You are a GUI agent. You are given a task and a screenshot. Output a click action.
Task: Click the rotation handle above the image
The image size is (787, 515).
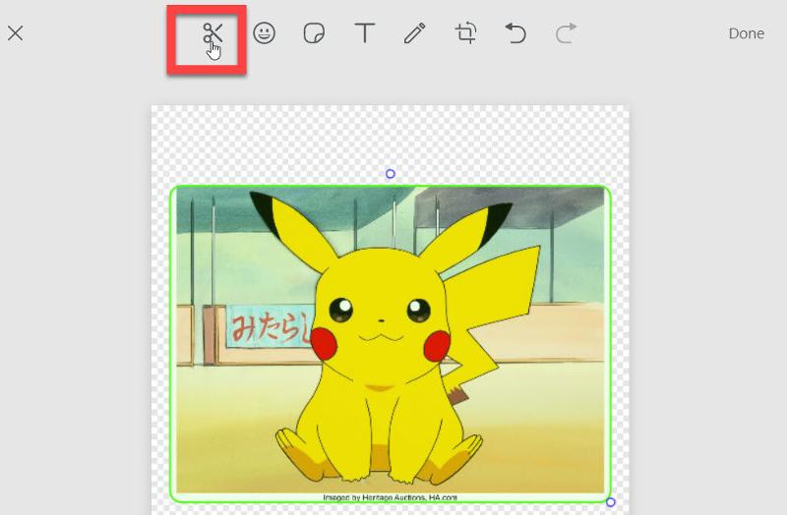[391, 174]
